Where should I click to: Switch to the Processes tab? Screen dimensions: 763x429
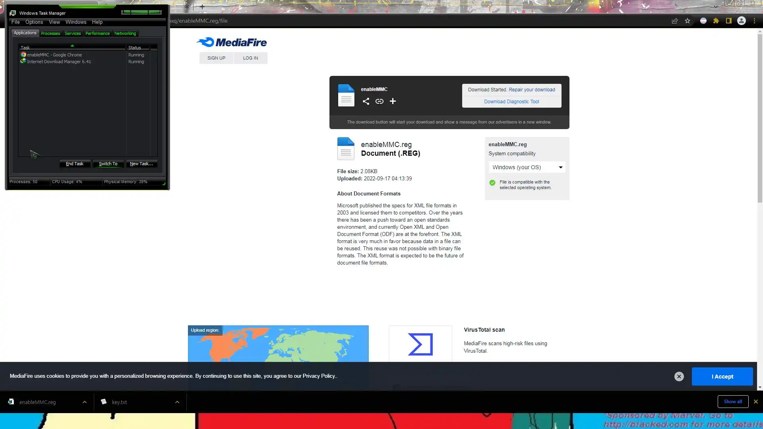[x=50, y=33]
